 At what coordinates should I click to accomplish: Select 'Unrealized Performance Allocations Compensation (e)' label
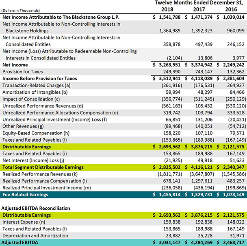(60, 113)
